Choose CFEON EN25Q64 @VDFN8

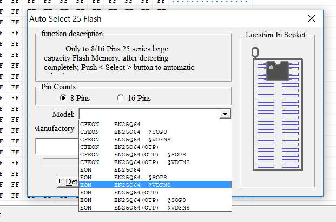tap(155, 140)
